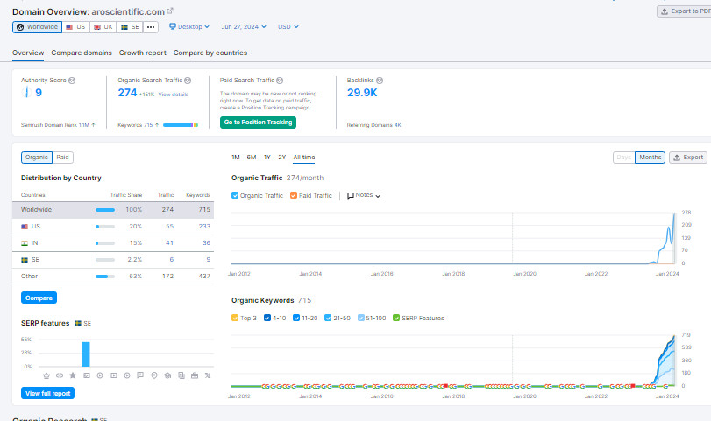Select the Overview tab
This screenshot has width=711, height=421.
(x=28, y=53)
